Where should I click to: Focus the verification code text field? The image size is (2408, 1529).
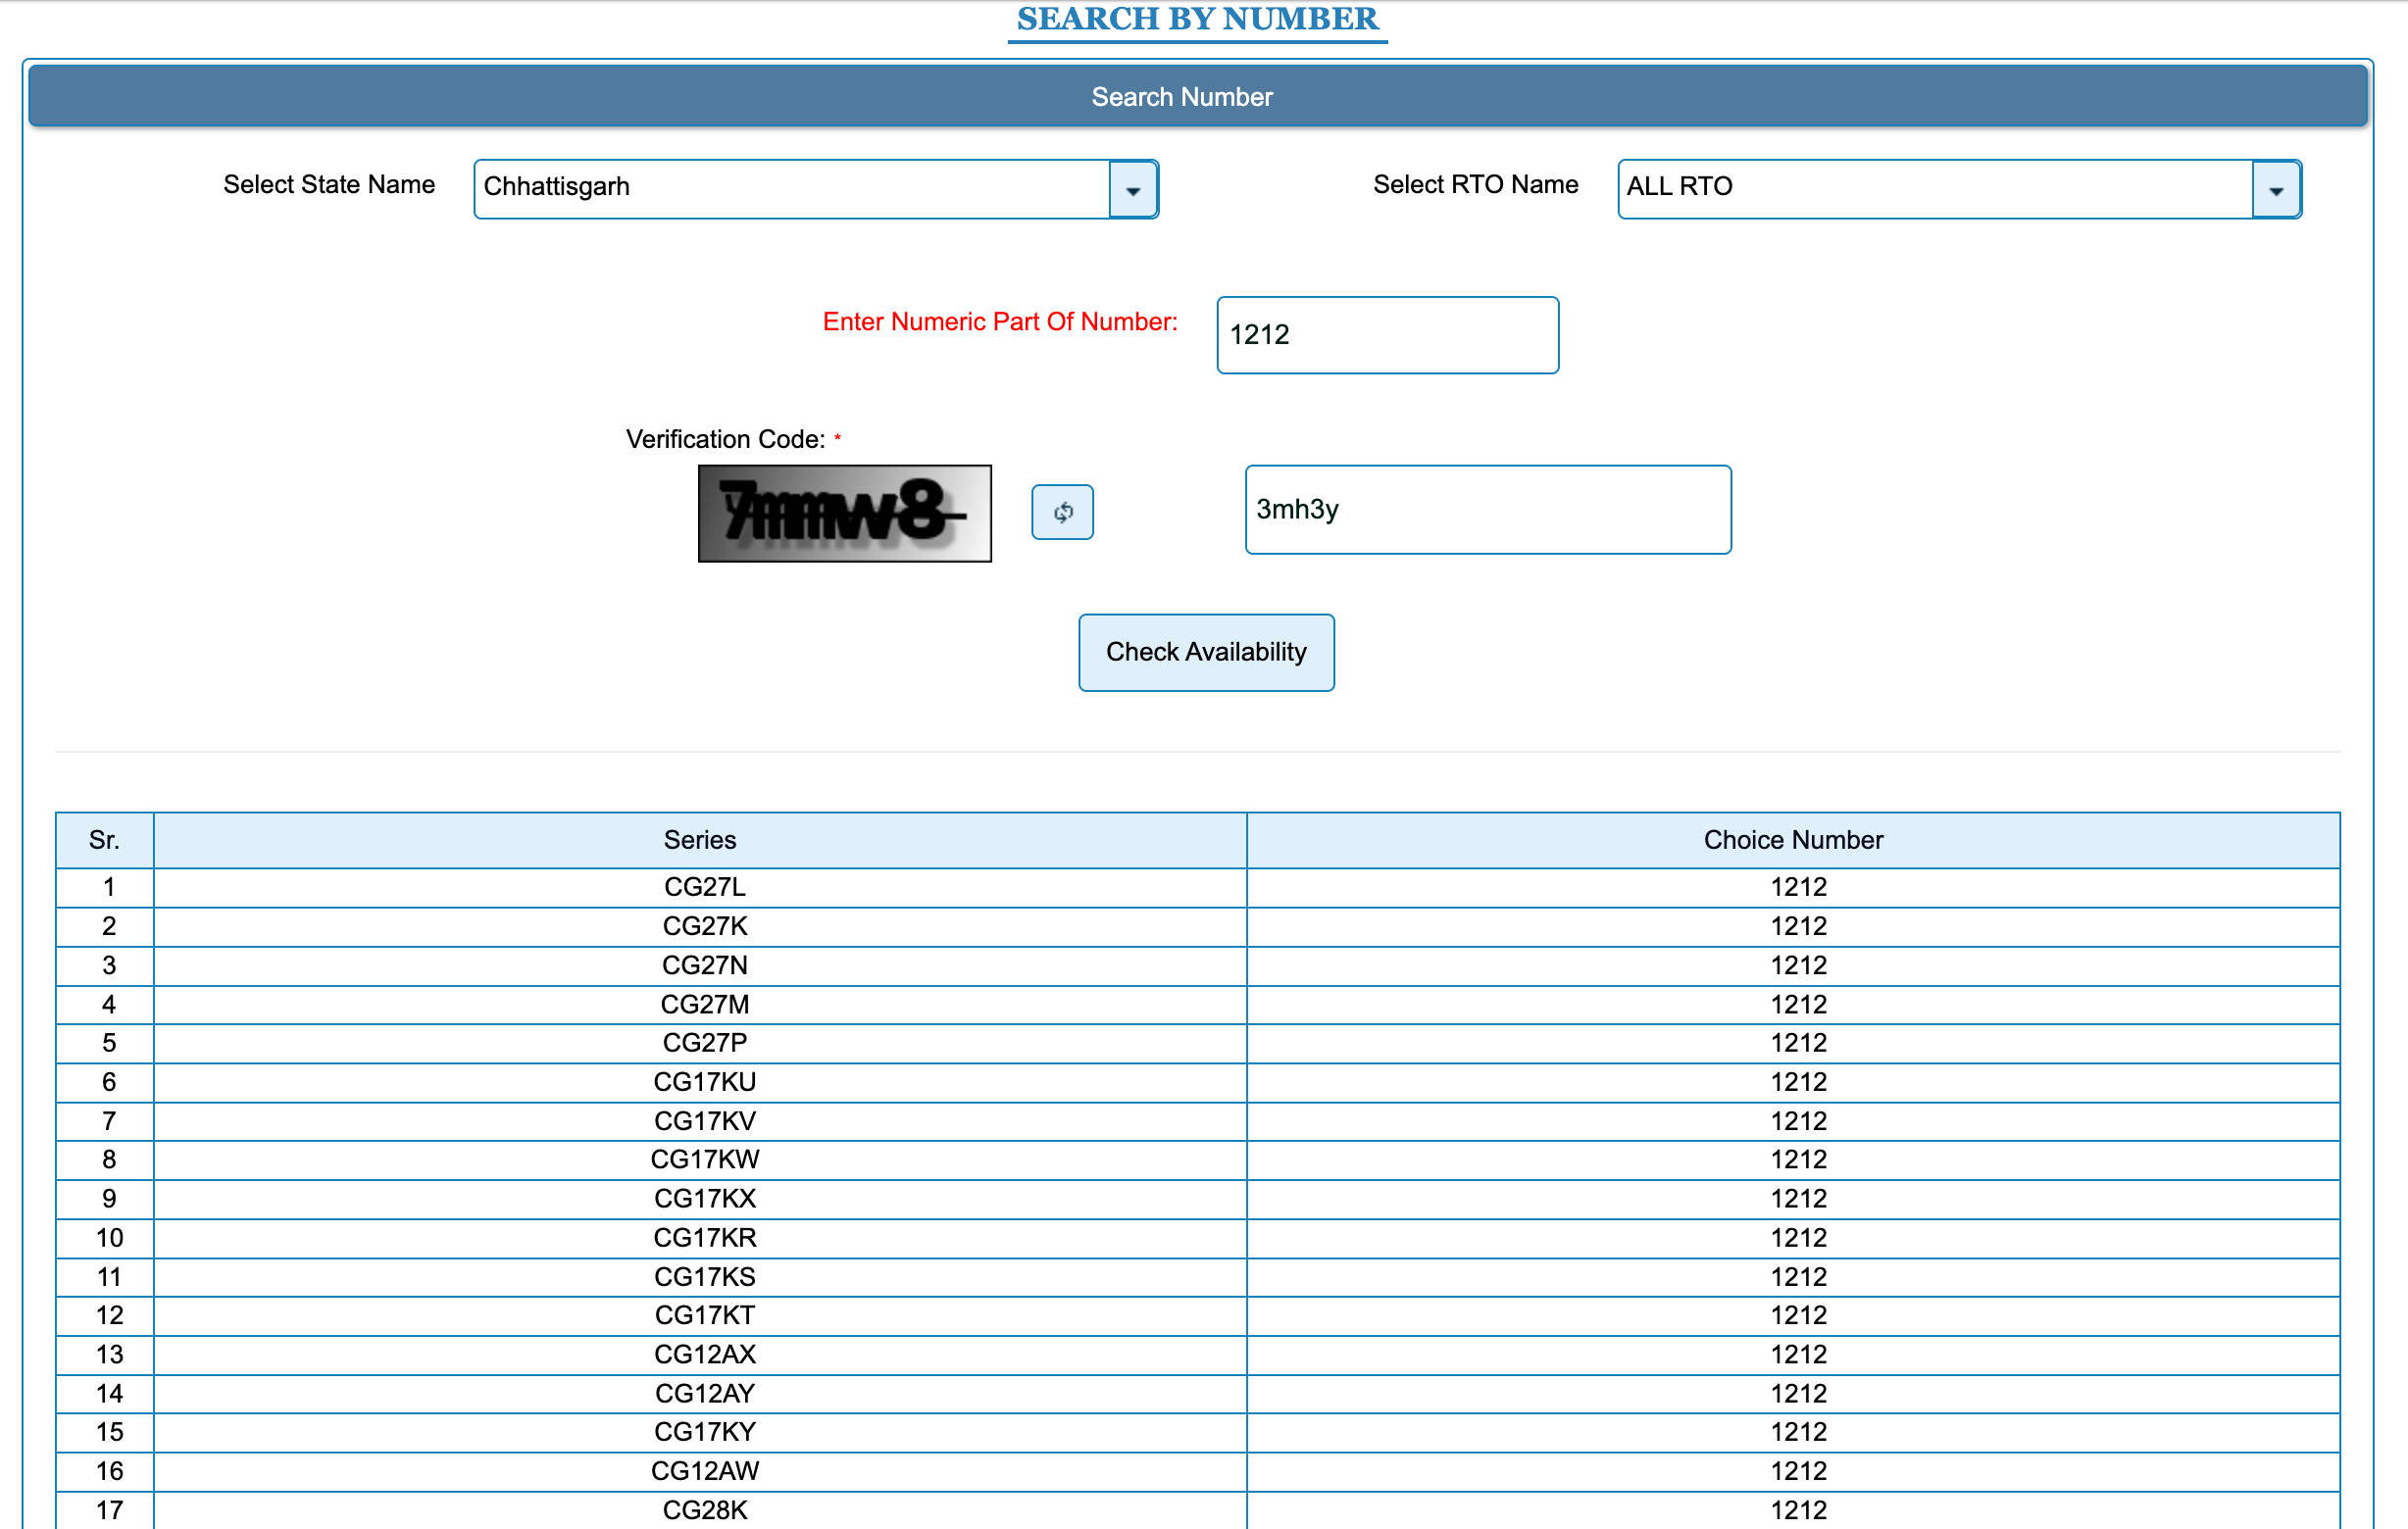tap(1487, 510)
